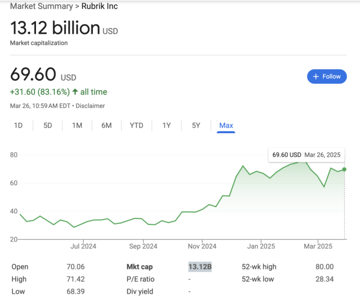Click the Open value 70.06
This screenshot has width=360, height=306.
point(76,267)
